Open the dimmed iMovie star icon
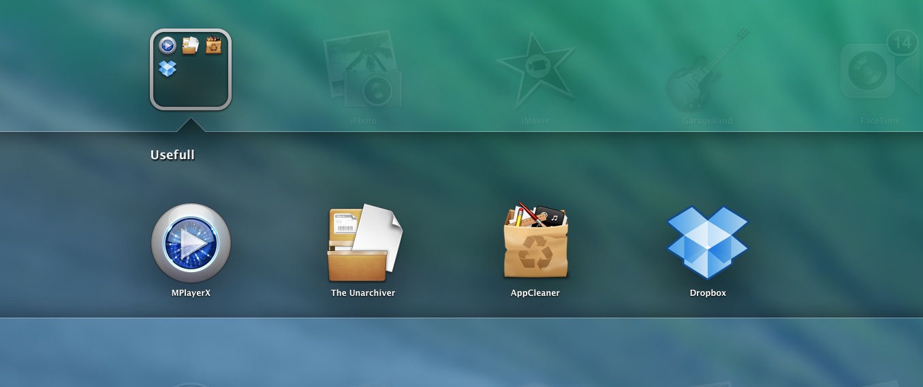The width and height of the screenshot is (923, 387). pyautogui.click(x=535, y=69)
